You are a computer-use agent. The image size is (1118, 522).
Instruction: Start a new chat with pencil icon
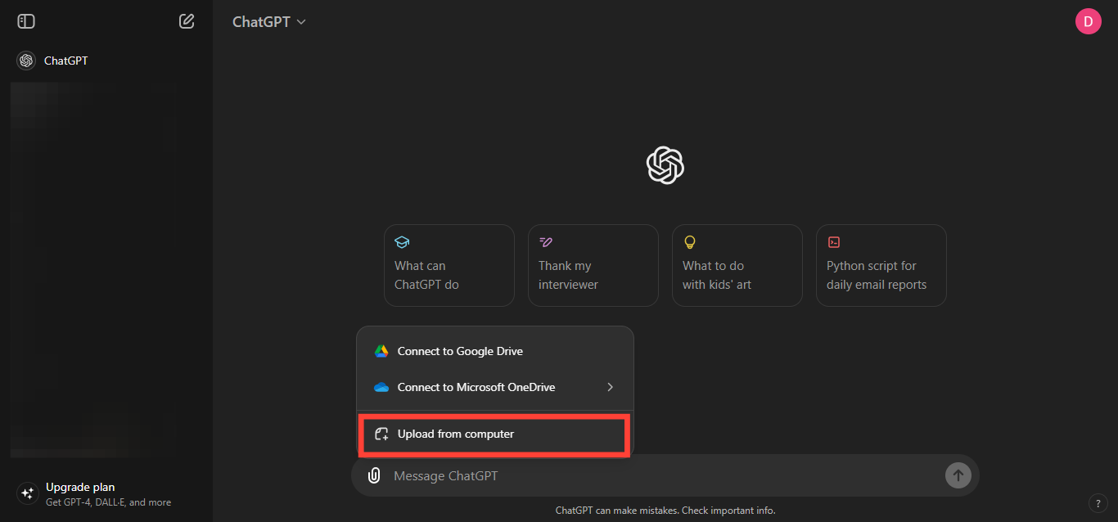pos(187,21)
